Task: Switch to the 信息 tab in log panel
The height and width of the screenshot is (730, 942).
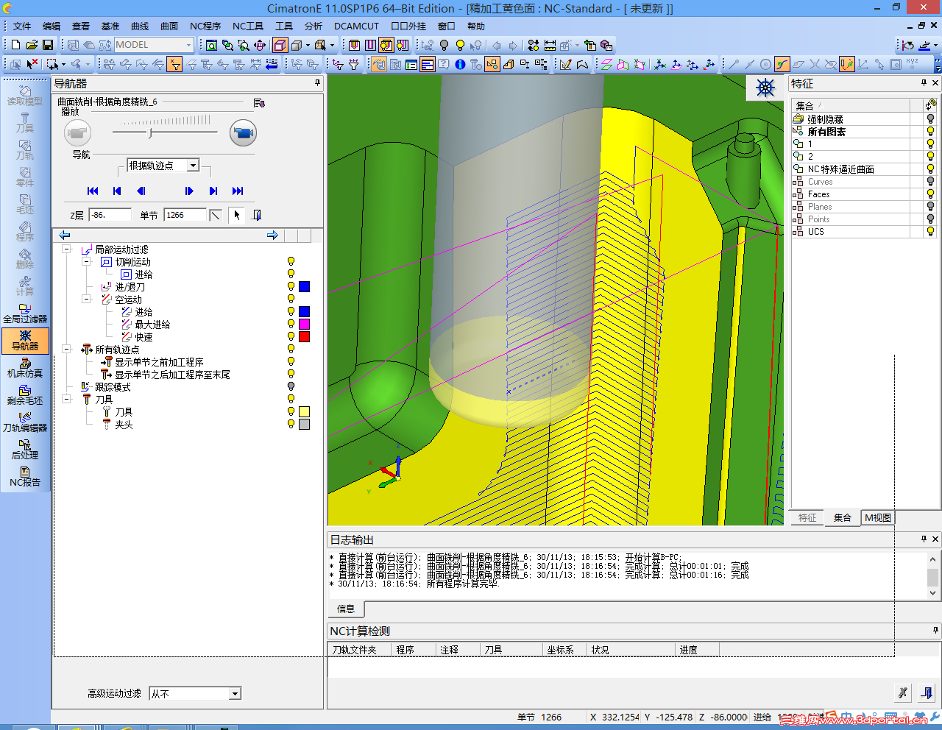Action: pos(346,609)
